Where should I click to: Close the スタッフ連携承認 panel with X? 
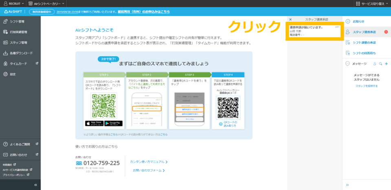click(290, 19)
